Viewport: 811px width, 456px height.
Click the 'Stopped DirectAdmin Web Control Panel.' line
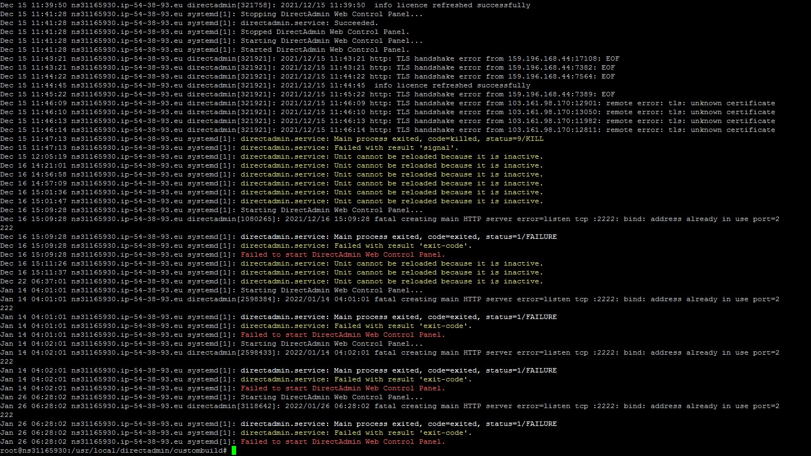pos(205,32)
